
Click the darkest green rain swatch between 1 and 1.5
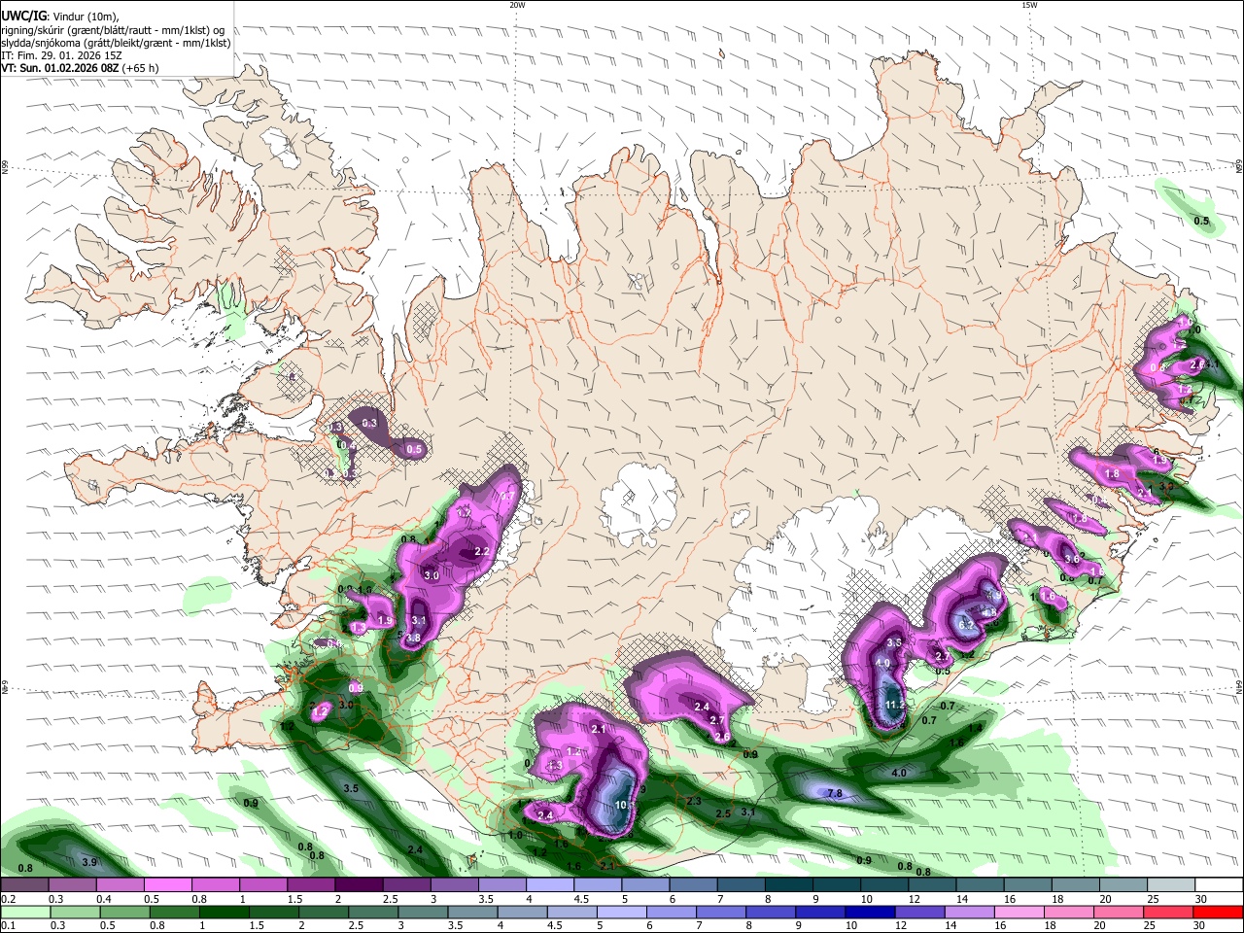[x=224, y=913]
